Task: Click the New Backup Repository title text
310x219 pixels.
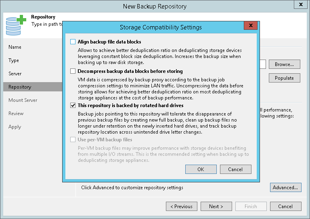Action: (155, 6)
